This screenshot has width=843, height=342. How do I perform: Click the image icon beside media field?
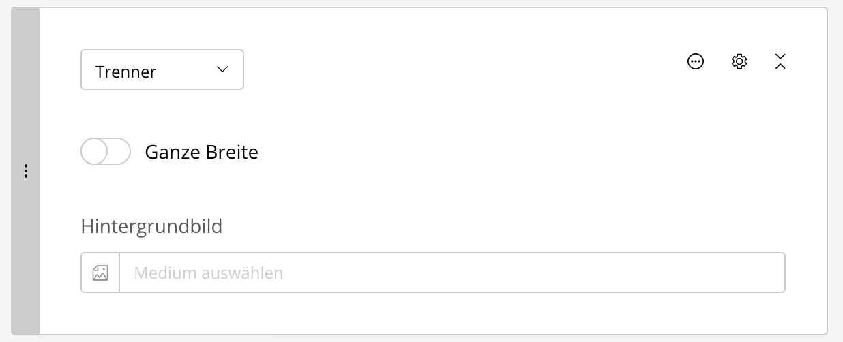tap(100, 273)
